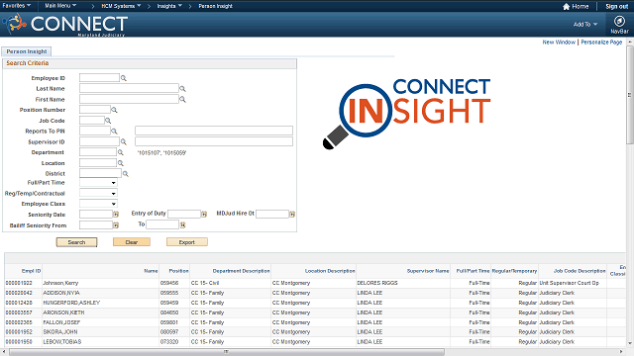Open the Personalize Page link
This screenshot has width=634, height=356.
601,42
